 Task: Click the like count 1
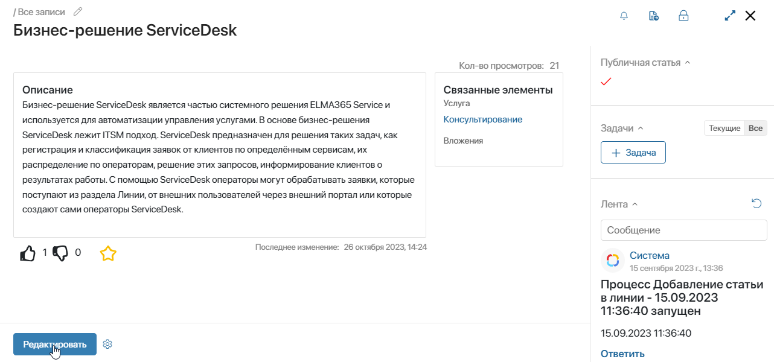(44, 253)
